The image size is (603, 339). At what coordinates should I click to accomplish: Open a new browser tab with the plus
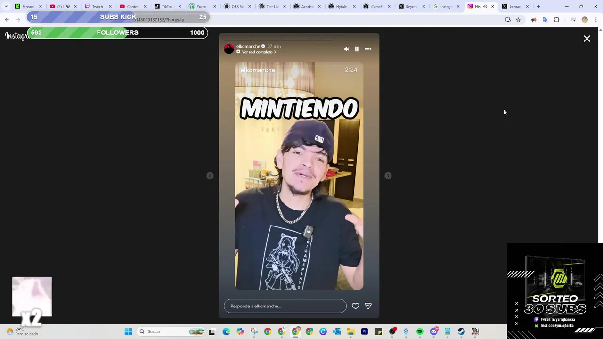click(538, 7)
